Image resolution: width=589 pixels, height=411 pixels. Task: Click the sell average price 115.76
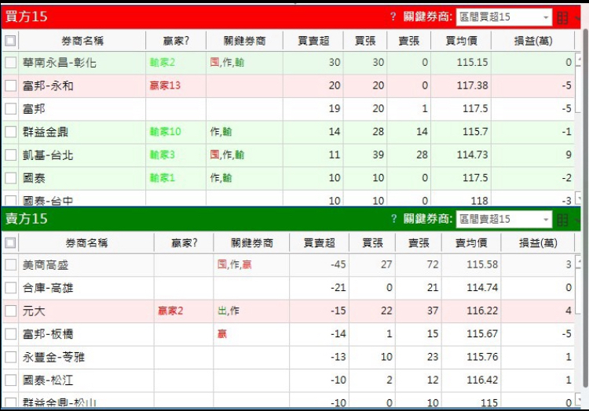tap(482, 357)
